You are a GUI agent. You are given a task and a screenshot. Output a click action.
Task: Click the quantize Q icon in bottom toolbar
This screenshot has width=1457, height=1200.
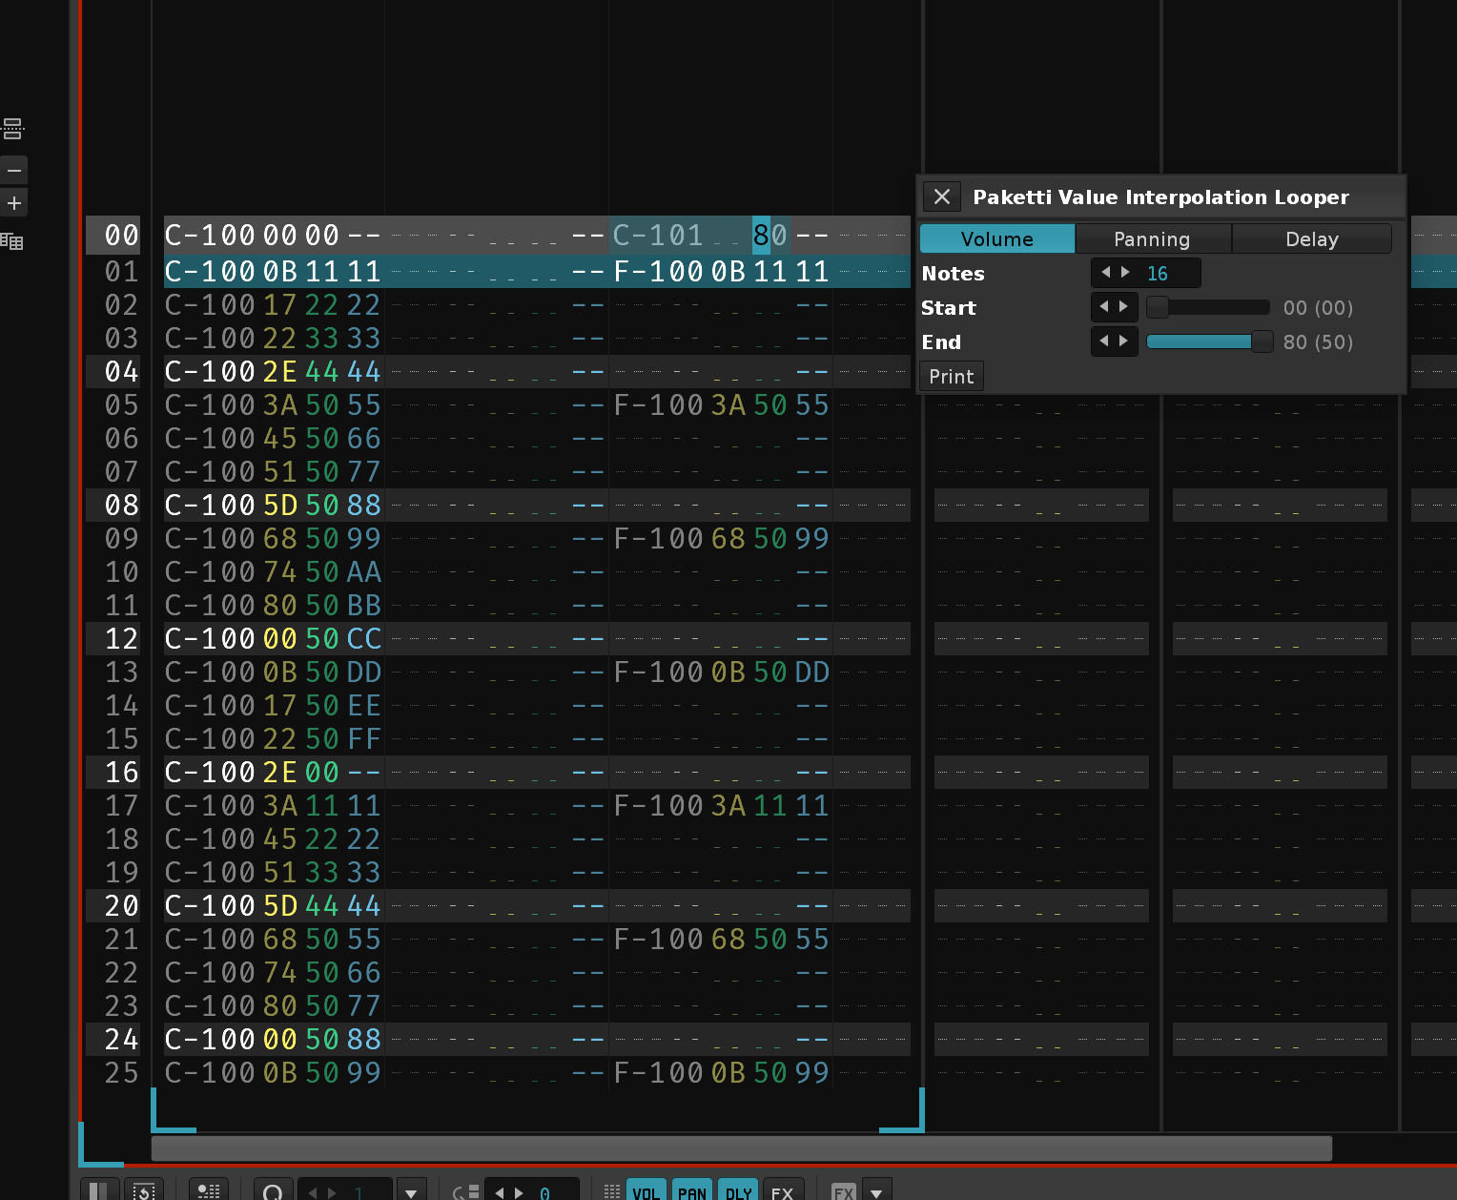pyautogui.click(x=273, y=1191)
